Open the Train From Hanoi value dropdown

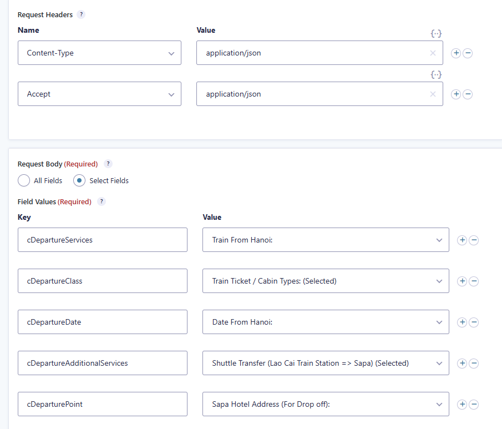326,240
